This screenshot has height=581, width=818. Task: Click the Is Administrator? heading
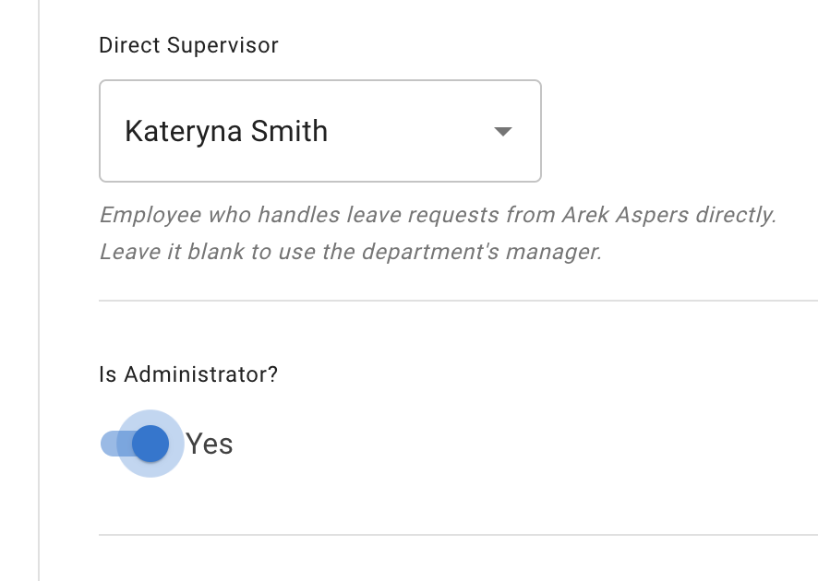click(187, 374)
